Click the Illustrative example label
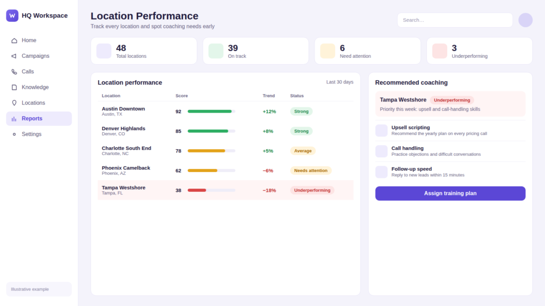This screenshot has height=306, width=545. coord(30,290)
